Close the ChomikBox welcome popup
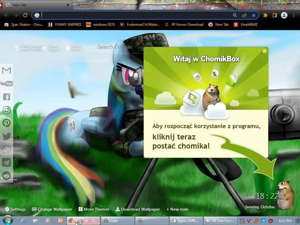 (x=265, y=51)
